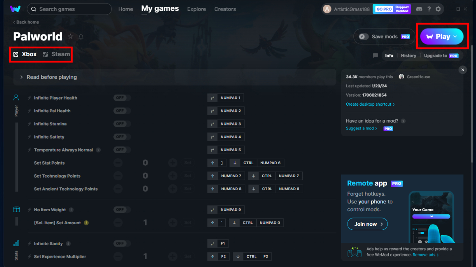Favorite Palworld with the star icon
476x267 pixels.
click(71, 37)
